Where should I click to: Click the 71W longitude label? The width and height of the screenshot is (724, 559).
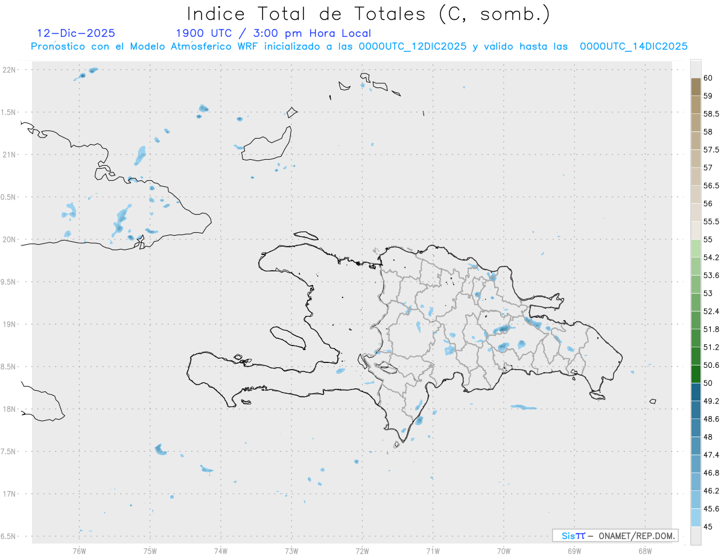point(433,551)
